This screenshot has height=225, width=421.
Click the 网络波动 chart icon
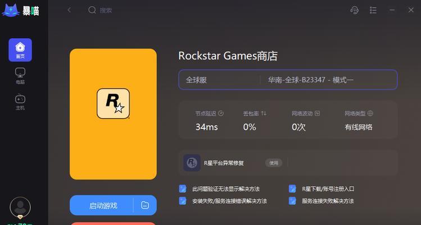(317, 114)
